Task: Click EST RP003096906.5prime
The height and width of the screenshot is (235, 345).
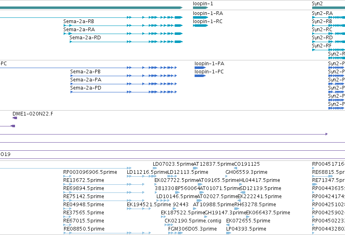Action: pyautogui.click(x=90, y=172)
